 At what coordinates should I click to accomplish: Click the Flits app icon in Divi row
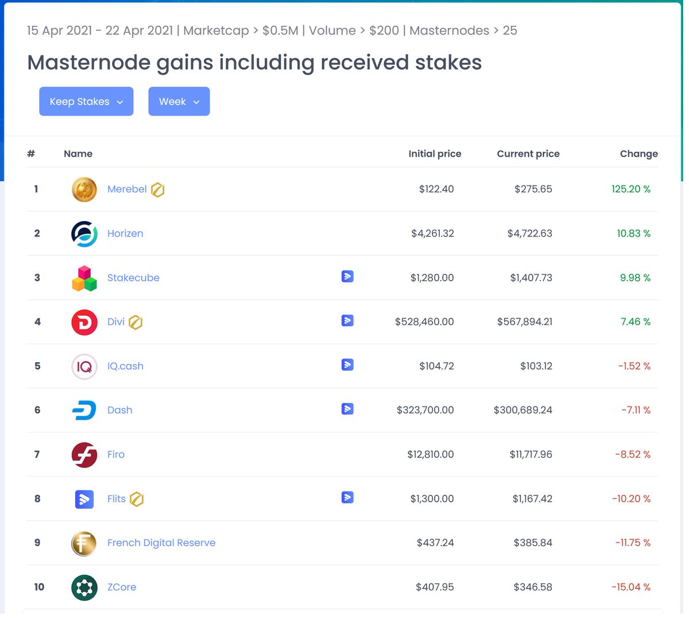click(x=347, y=321)
